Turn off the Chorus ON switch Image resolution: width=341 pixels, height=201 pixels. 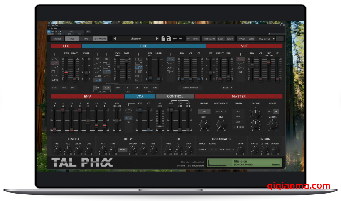[204, 111]
